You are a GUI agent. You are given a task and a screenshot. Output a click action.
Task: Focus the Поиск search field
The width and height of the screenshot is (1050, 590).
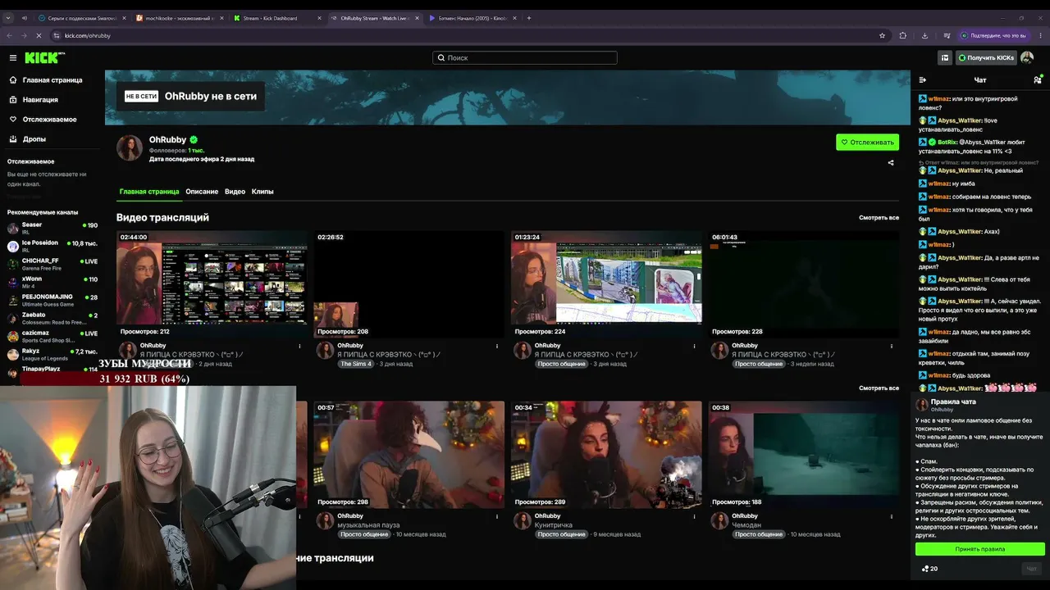tap(525, 58)
